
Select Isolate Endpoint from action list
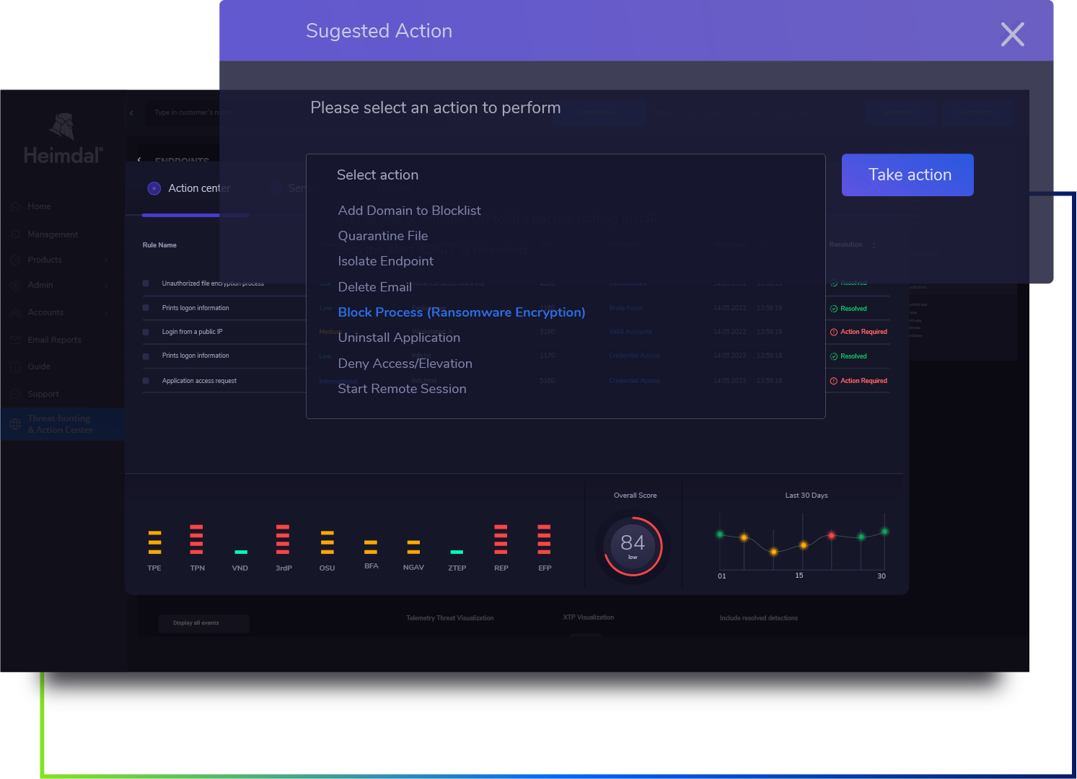[x=385, y=261]
